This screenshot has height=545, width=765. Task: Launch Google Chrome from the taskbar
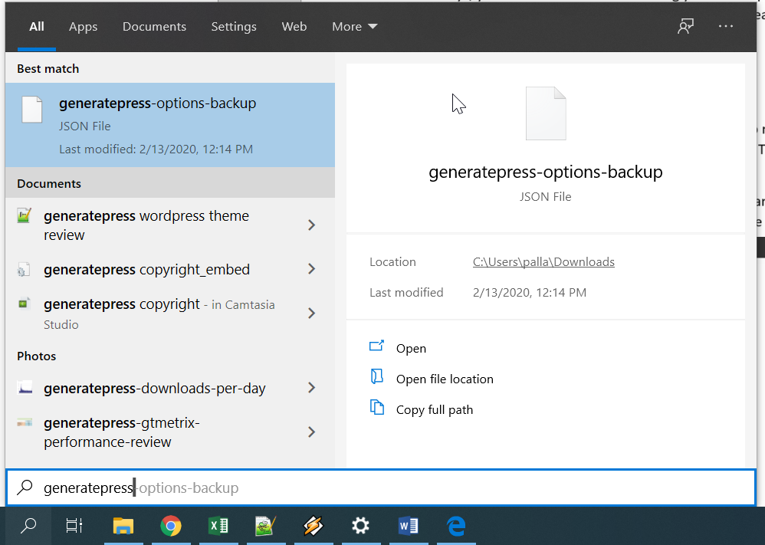click(171, 526)
